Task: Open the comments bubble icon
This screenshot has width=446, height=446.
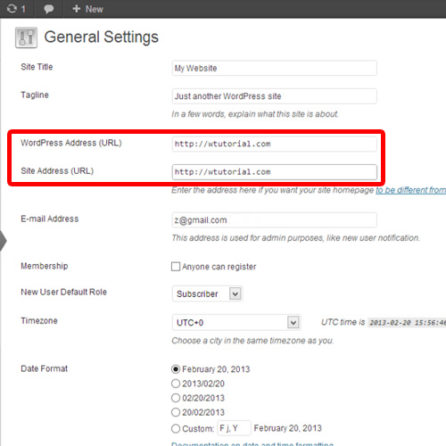Action: pos(49,9)
